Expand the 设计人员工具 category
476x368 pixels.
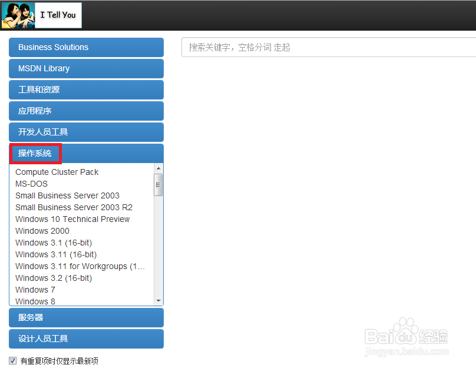click(x=86, y=339)
